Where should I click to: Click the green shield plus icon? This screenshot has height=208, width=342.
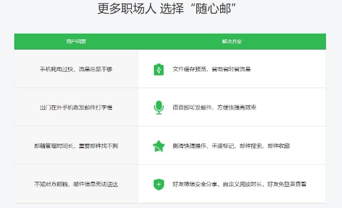click(158, 184)
